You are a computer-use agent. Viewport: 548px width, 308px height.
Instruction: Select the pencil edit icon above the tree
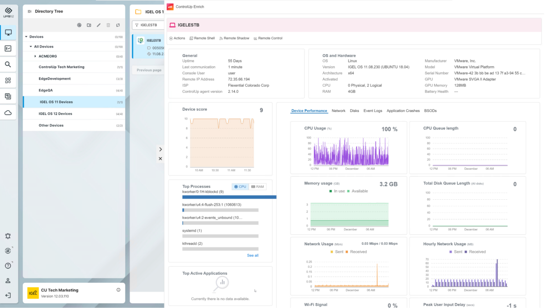[98, 25]
